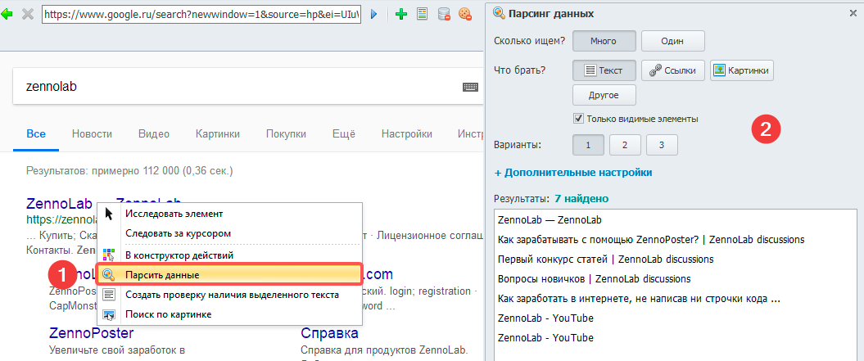Click the clear cache database icon

click(444, 15)
